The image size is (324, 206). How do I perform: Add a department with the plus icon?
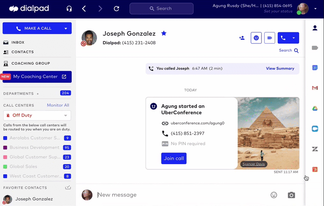coord(38,94)
